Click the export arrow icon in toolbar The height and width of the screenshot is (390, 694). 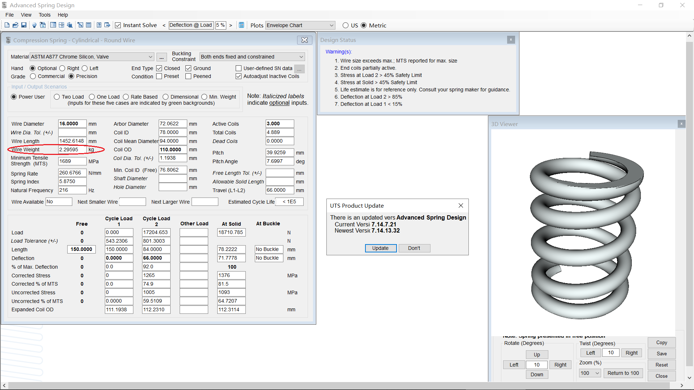click(x=107, y=25)
